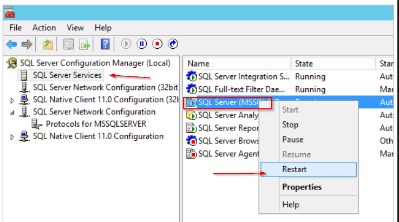Select the SQL Full-text Filter Dae... row name
The height and width of the screenshot is (222, 399).
point(241,89)
